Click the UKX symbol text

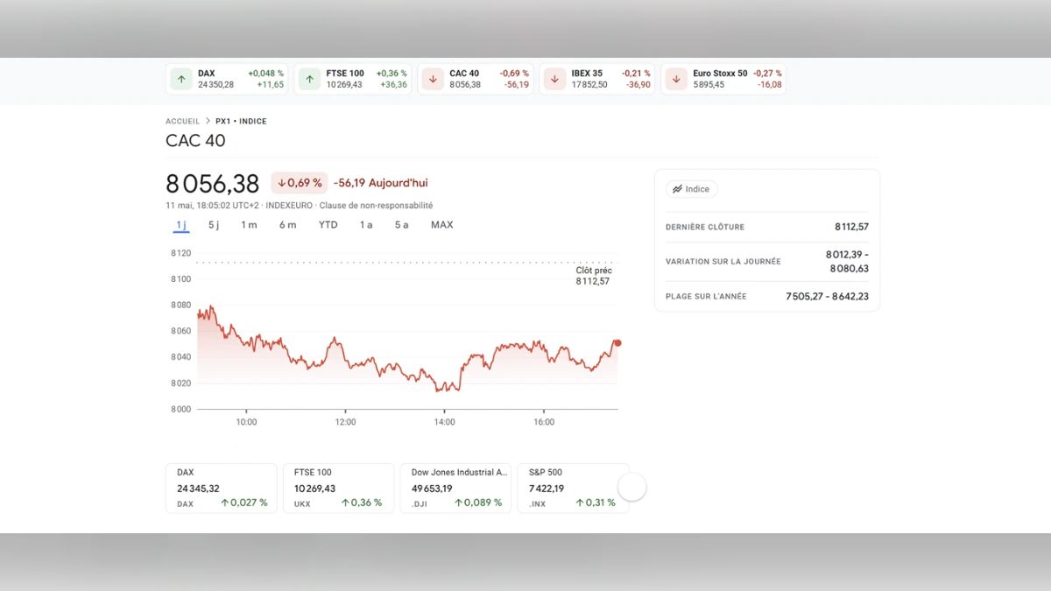(x=302, y=504)
